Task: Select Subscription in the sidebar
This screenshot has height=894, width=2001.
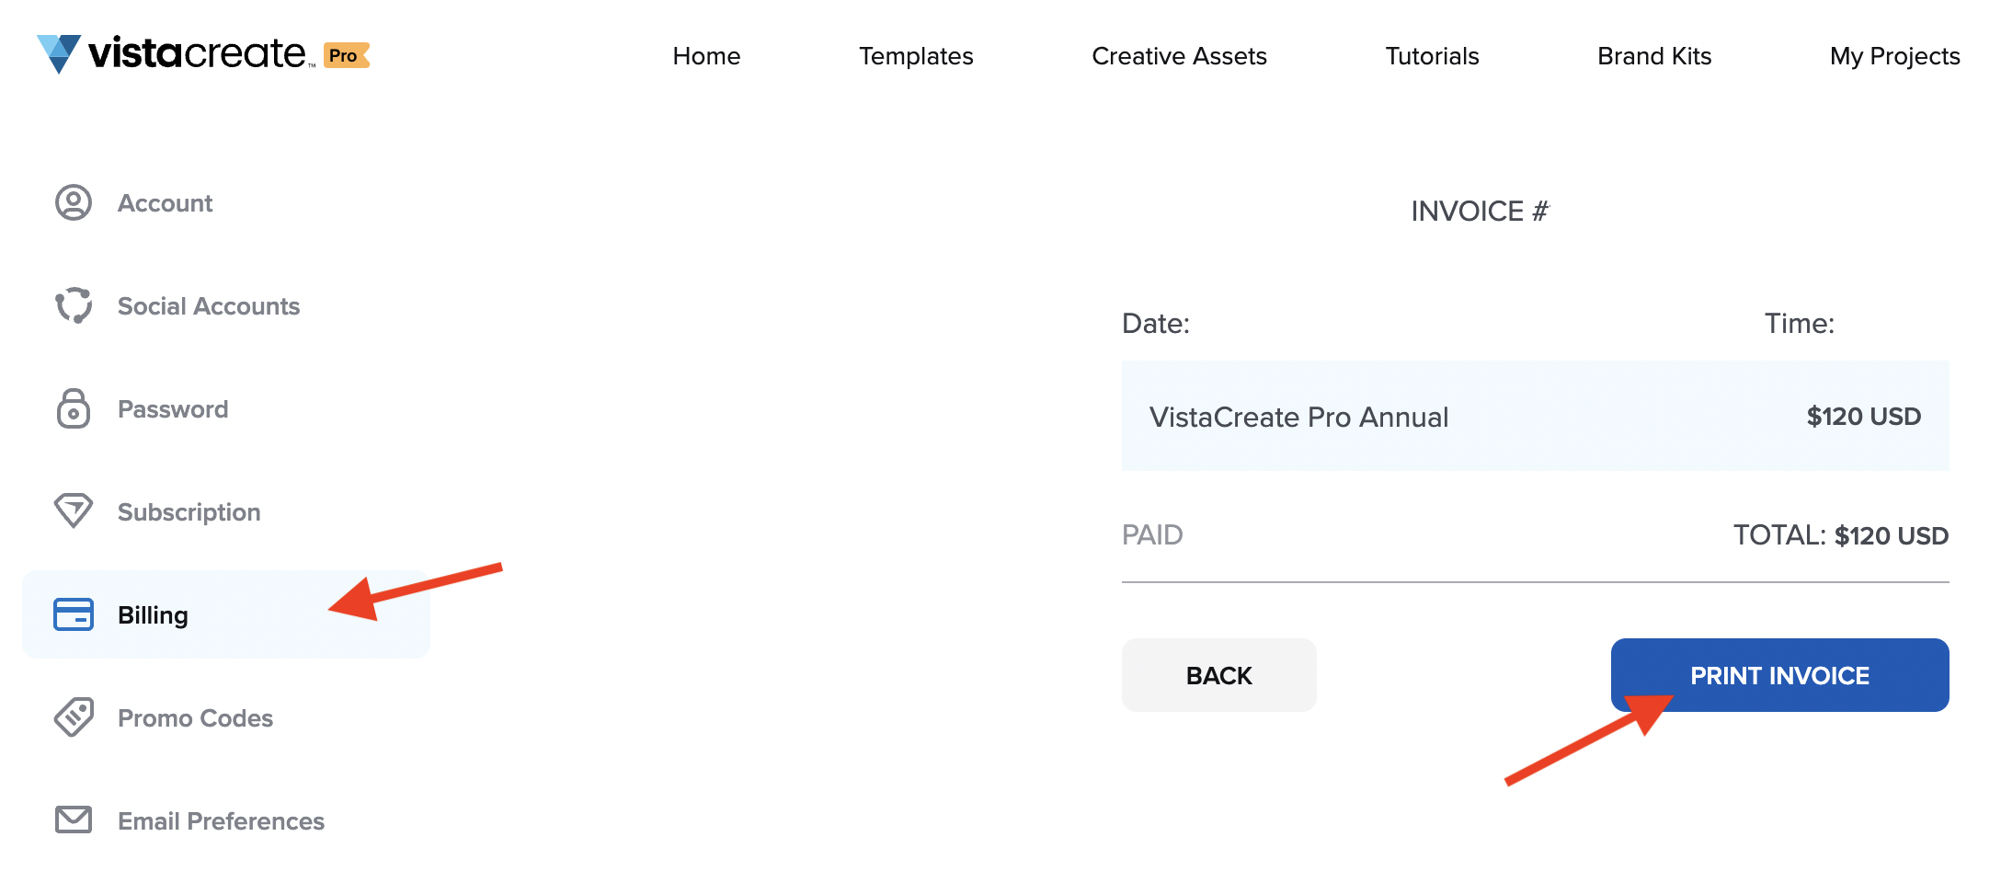Action: 189,512
